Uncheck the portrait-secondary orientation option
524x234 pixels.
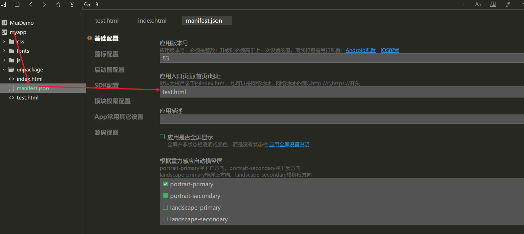pyautogui.click(x=165, y=196)
